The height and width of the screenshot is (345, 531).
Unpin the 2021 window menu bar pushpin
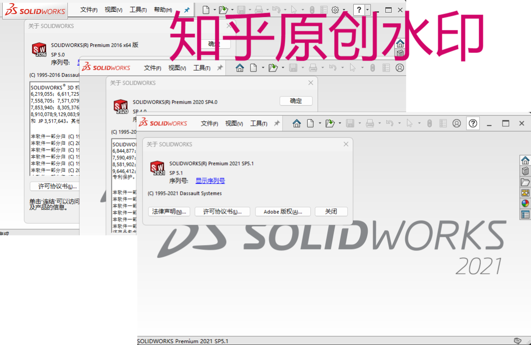(276, 123)
